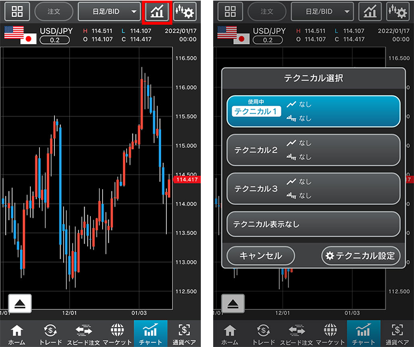Open トレード icon on the dialog-free chart screen
The width and height of the screenshot is (414, 347).
click(x=50, y=334)
